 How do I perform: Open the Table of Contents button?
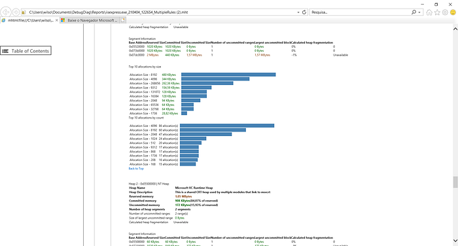pos(26,51)
